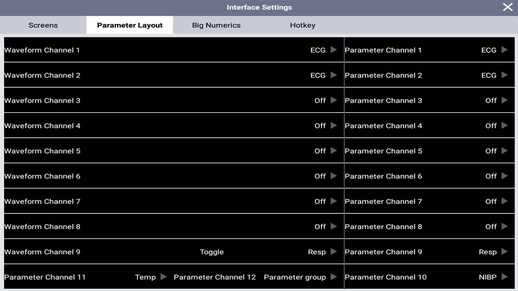Go to the Hotkey tab
Screen dimensions: 518x291
click(302, 25)
